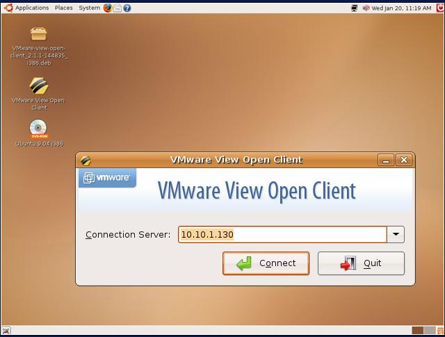Open the mail icon in top panel
The height and width of the screenshot is (337, 445).
pos(118,8)
